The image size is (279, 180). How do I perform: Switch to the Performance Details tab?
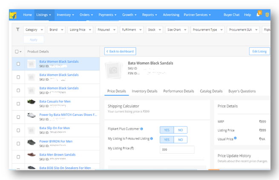178,91
